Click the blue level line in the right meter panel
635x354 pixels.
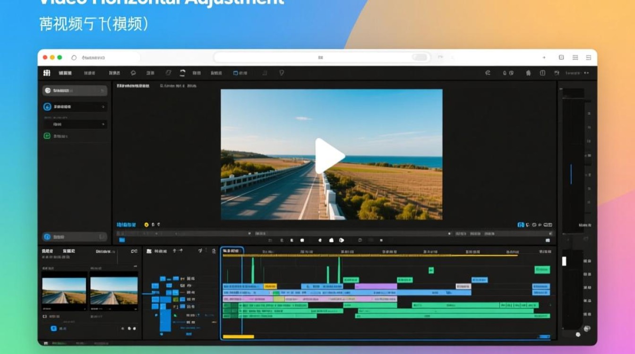click(571, 174)
